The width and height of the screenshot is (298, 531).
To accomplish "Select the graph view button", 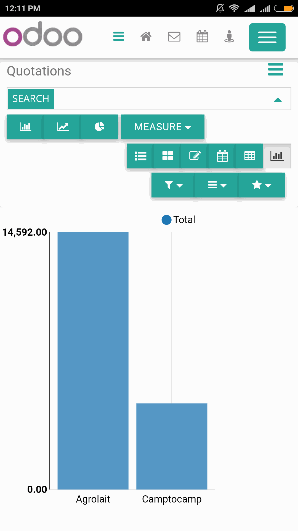I will (277, 156).
